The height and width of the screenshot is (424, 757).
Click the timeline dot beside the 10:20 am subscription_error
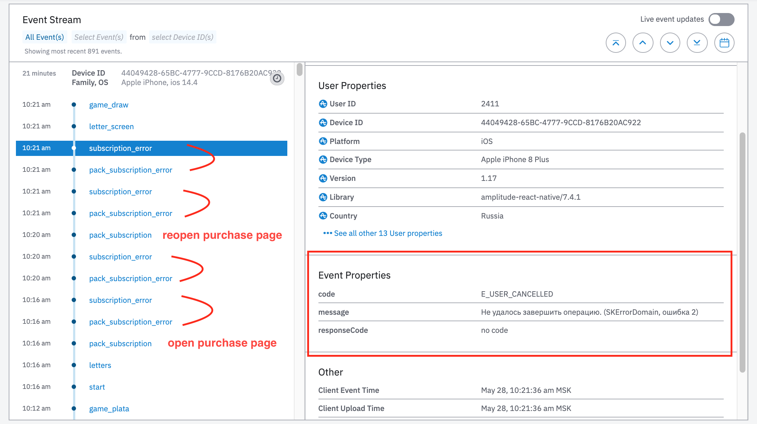[x=74, y=256]
